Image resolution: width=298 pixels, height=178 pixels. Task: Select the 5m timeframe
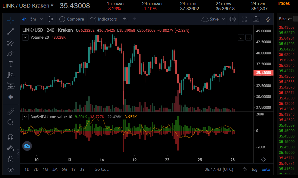tap(33, 19)
